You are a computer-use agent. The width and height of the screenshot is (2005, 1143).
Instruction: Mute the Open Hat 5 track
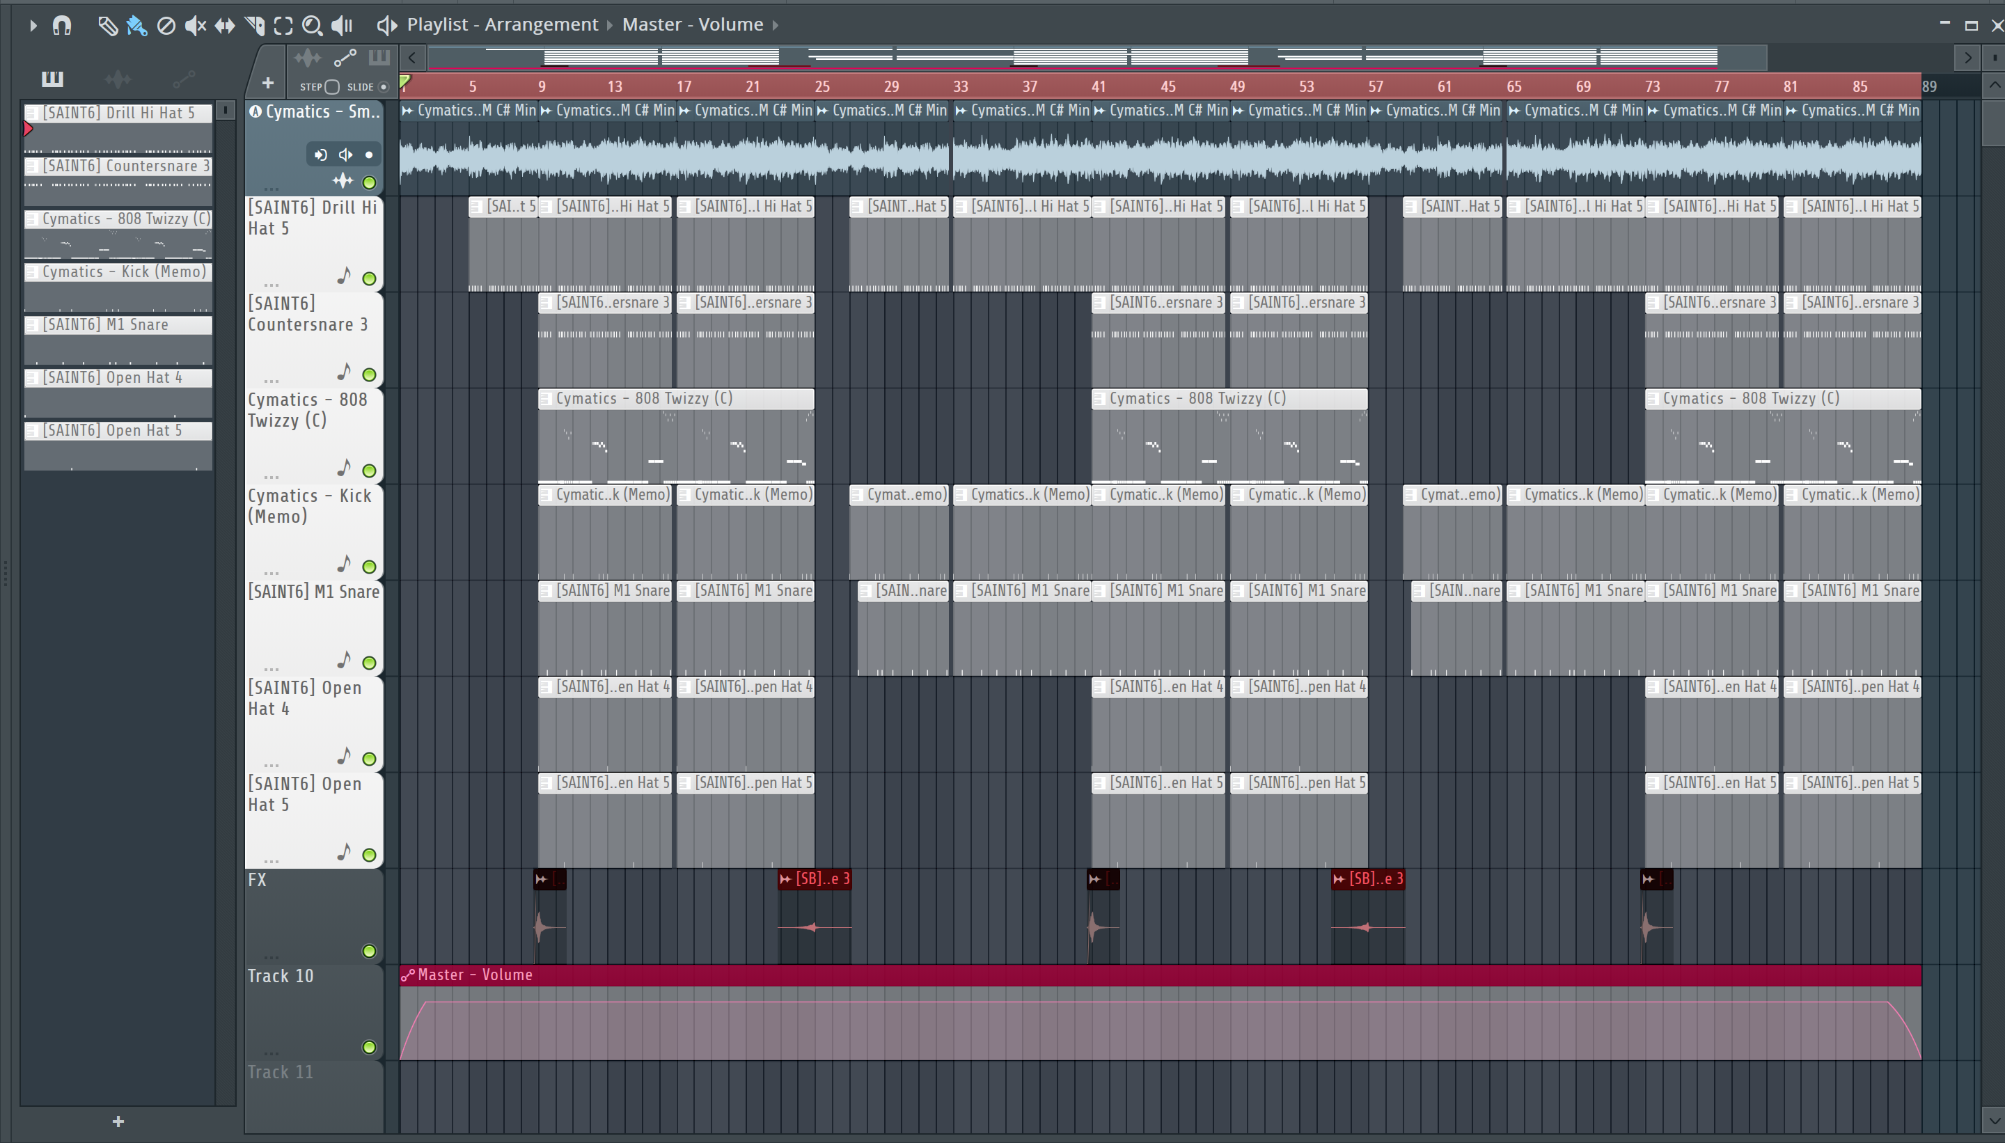tap(369, 855)
